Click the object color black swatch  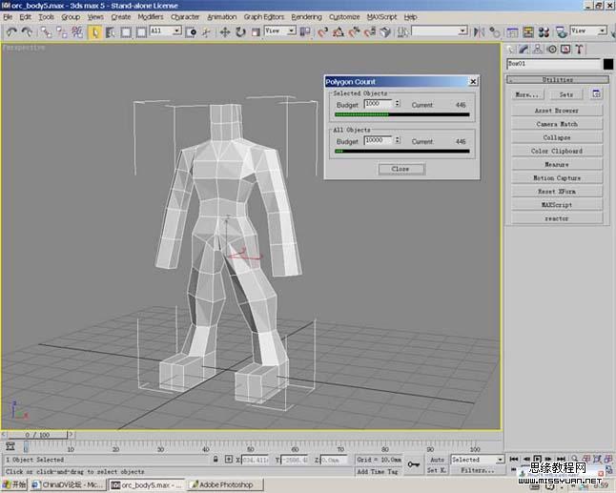coord(608,64)
